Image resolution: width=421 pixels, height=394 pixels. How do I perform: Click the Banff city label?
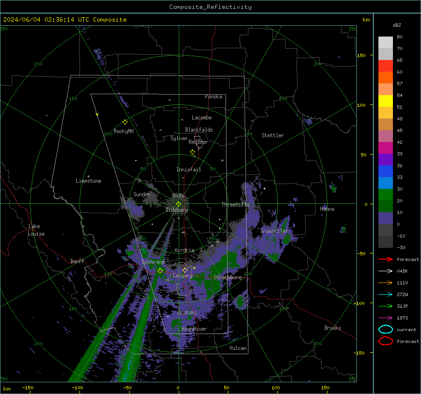tap(77, 261)
